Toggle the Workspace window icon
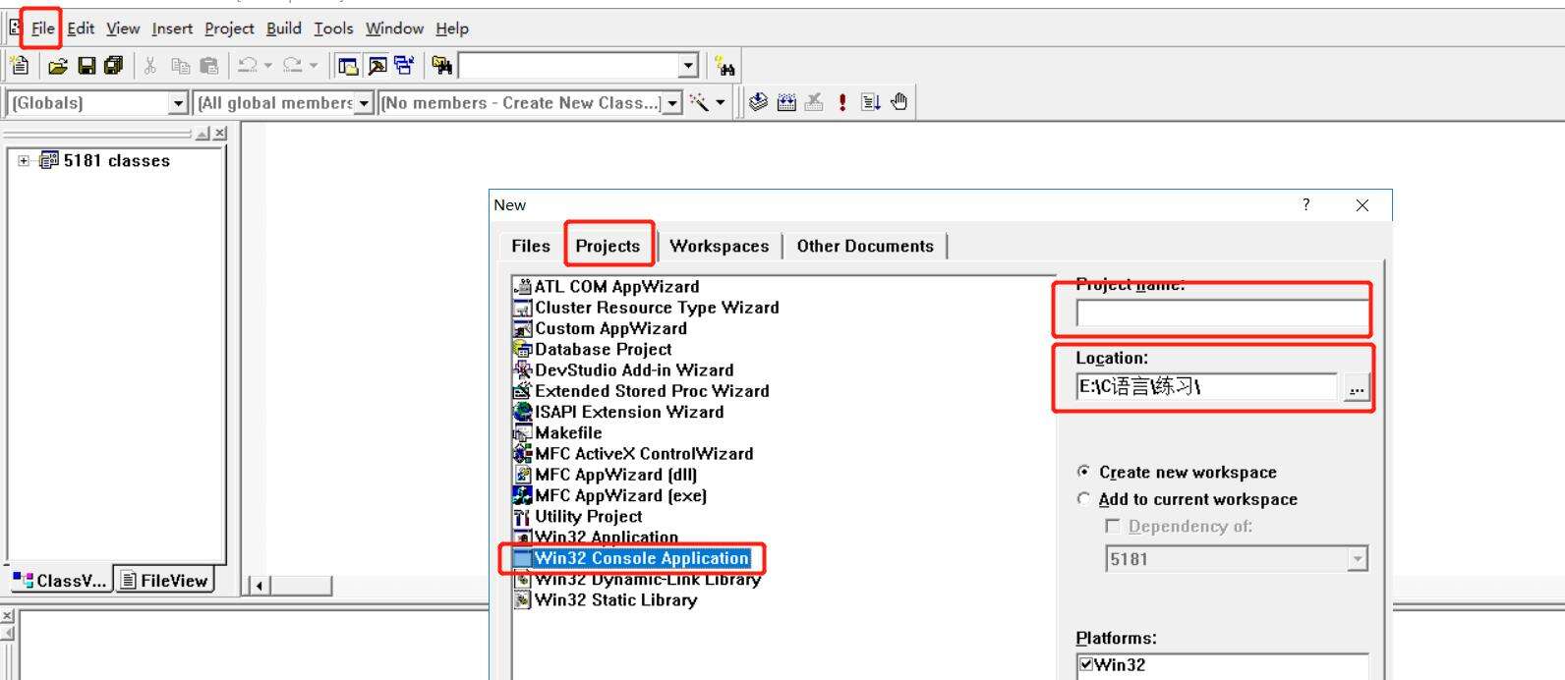 (348, 66)
